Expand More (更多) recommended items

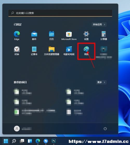pyautogui.click(x=101, y=82)
